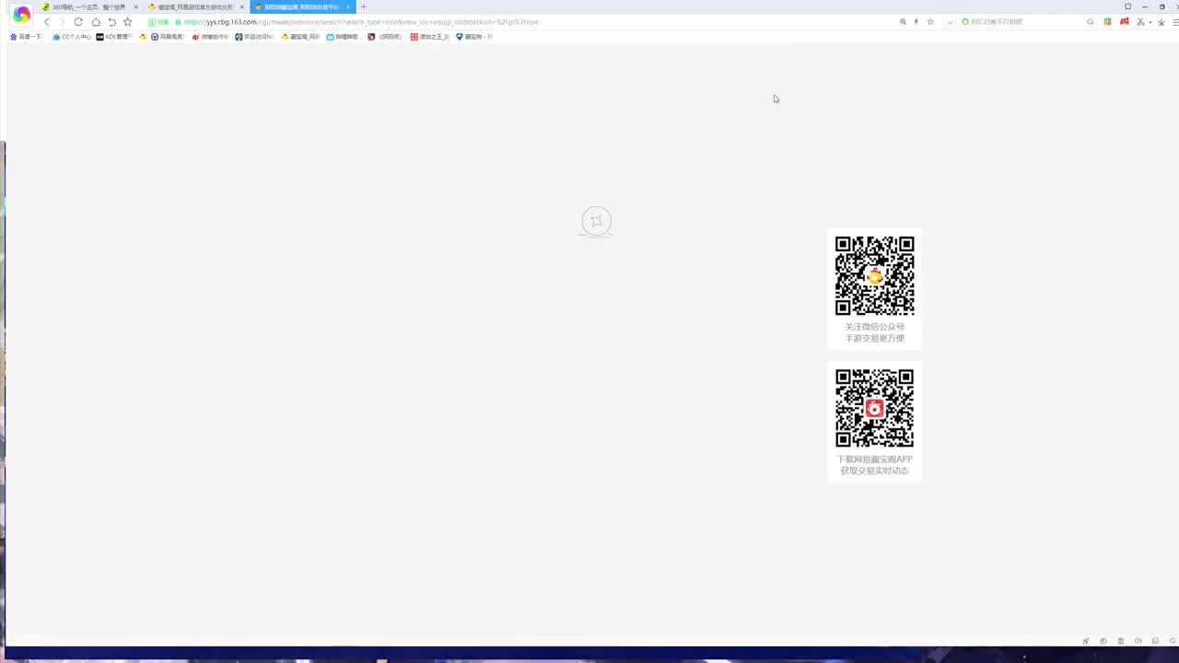This screenshot has width=1179, height=663.
Task: Open a new browser tab
Action: coord(363,7)
